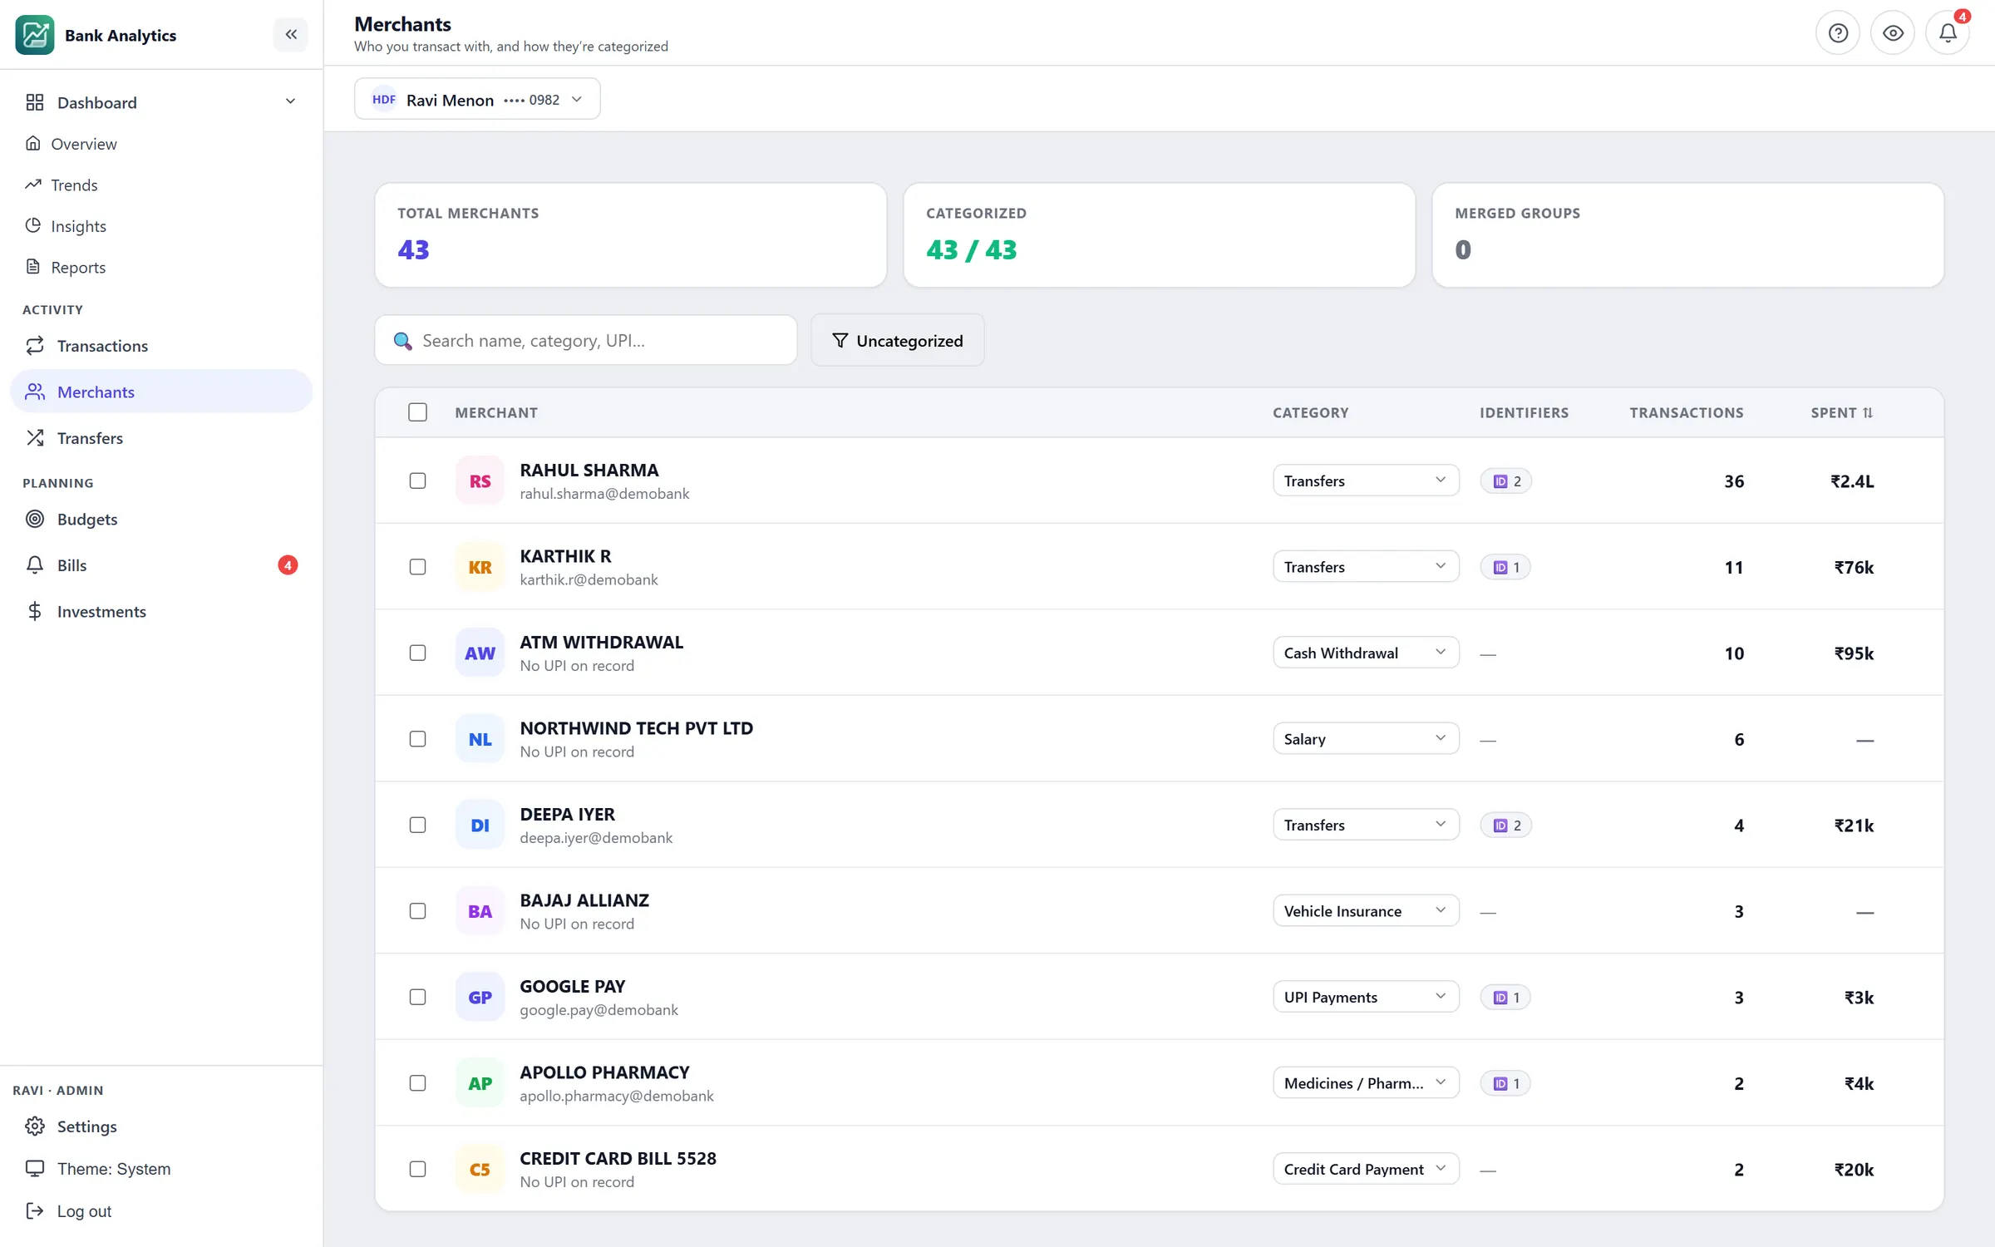Open identifiers badge for Apollo Pharmacy
The width and height of the screenshot is (1995, 1247).
tap(1505, 1083)
